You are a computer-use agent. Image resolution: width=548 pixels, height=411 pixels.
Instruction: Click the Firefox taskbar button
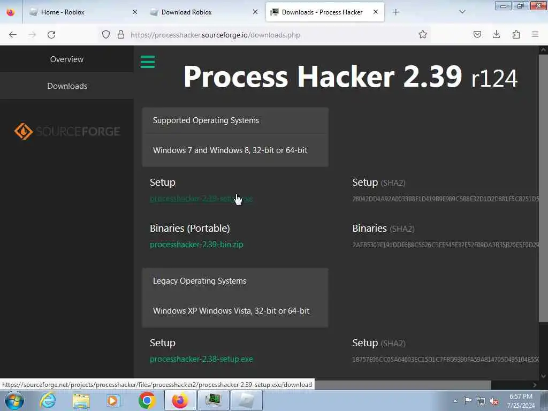pyautogui.click(x=180, y=400)
